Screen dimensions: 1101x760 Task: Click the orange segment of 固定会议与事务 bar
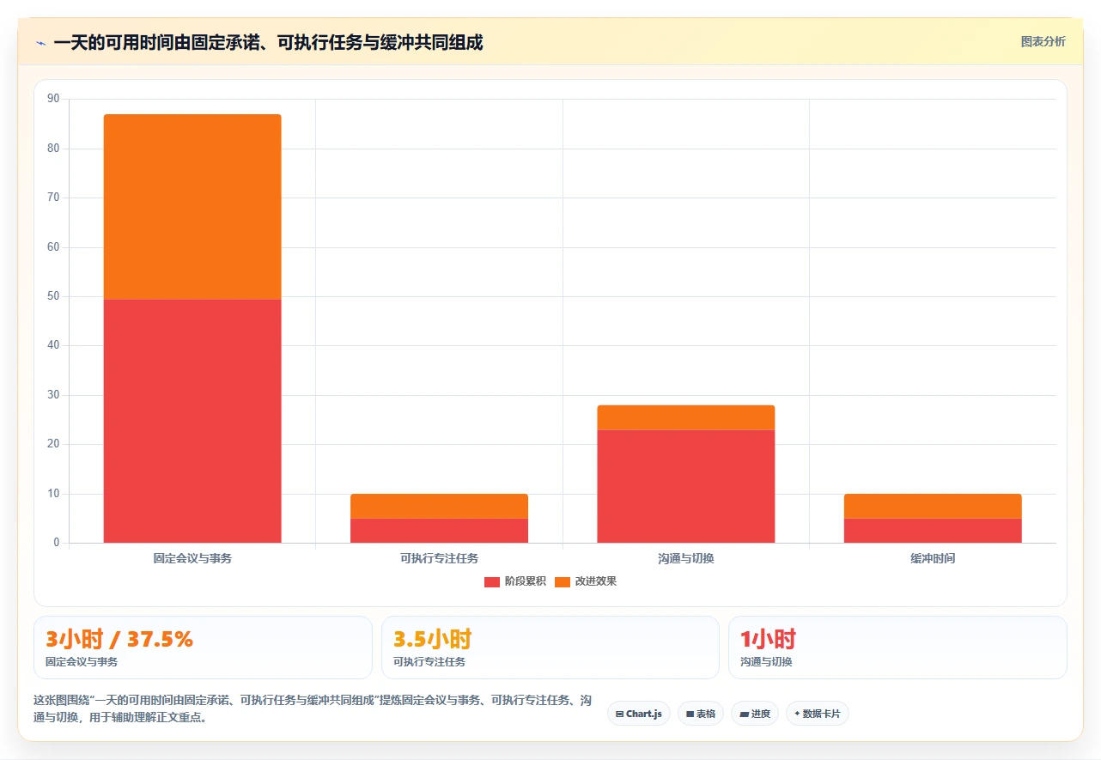[x=192, y=206]
